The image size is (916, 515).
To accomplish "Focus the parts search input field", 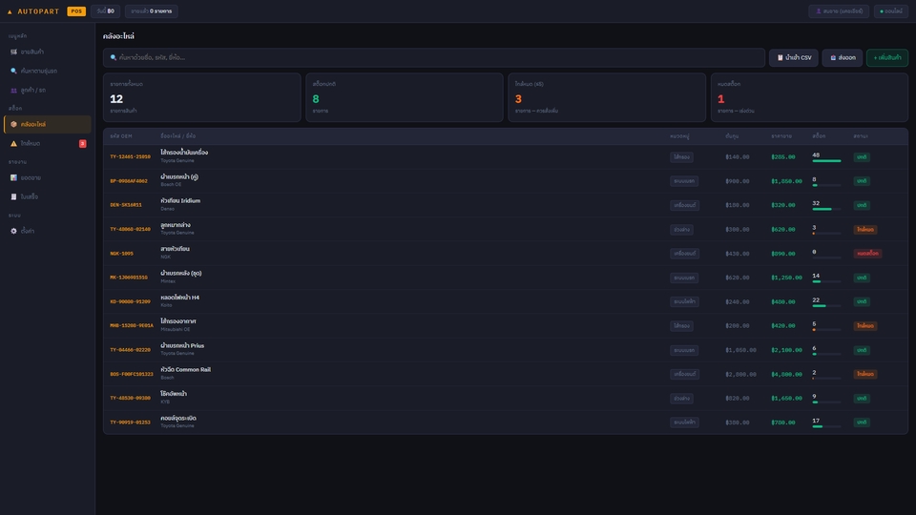I will point(434,58).
